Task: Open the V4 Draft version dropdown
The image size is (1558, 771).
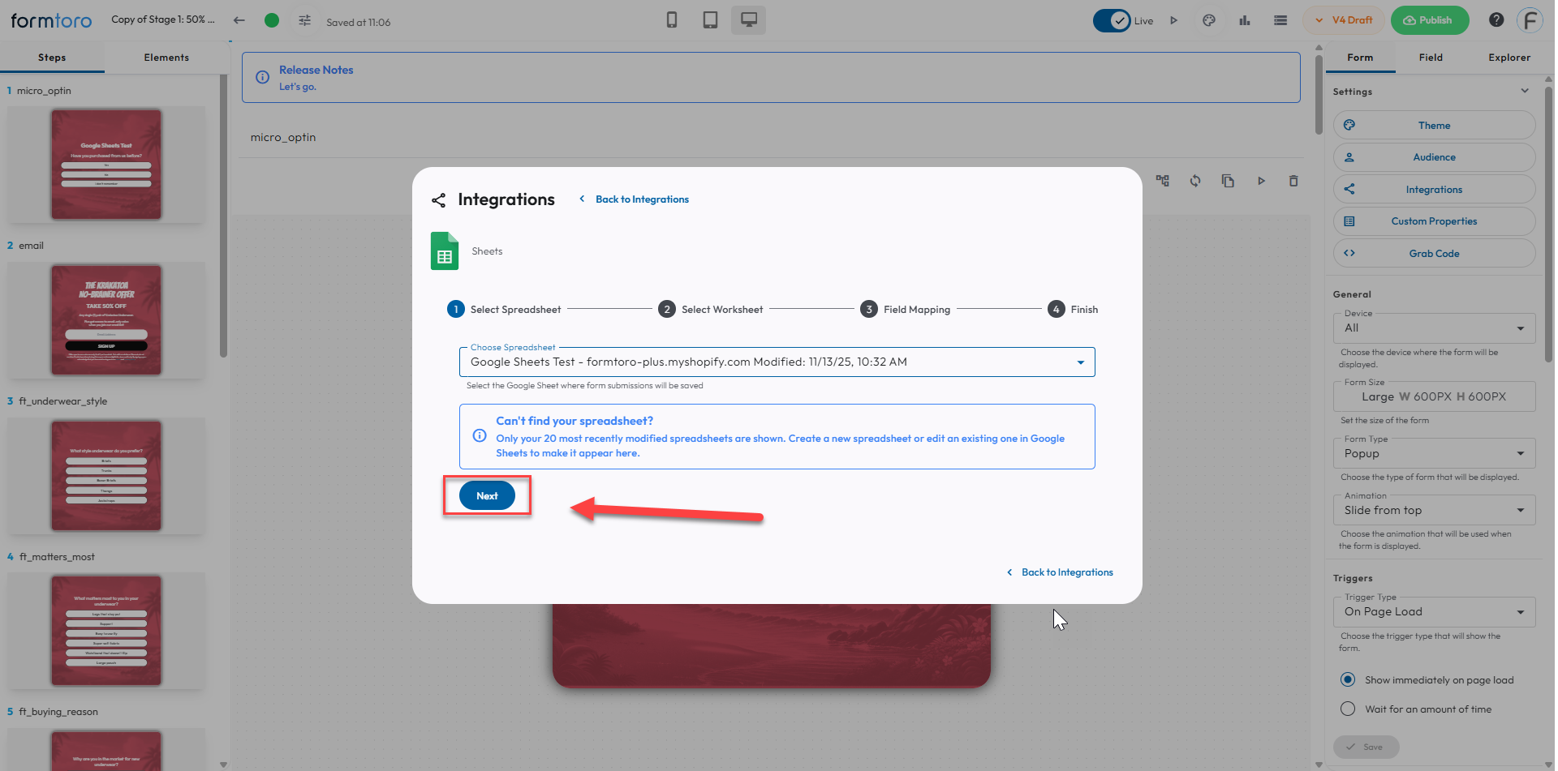Action: click(x=1345, y=20)
